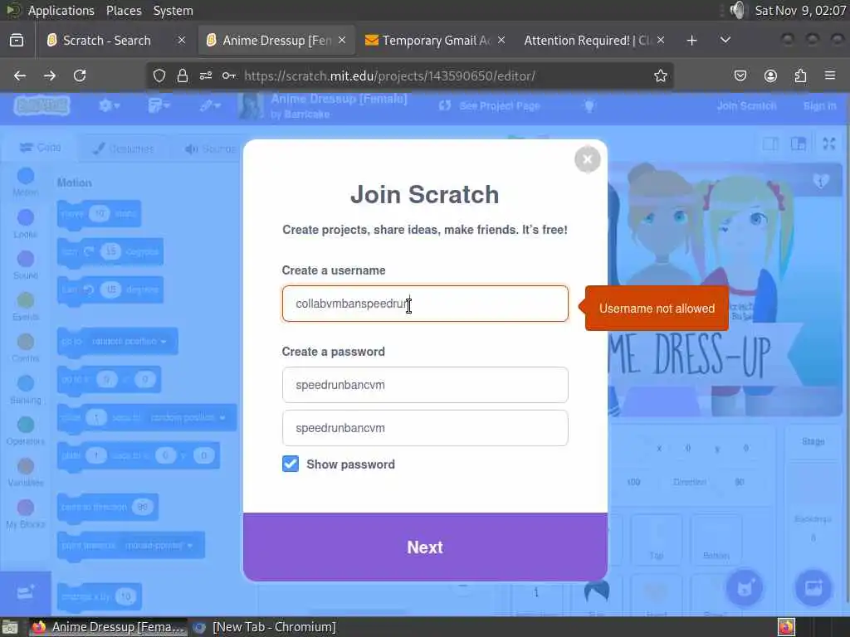Select the Operators block category
This screenshot has height=637, width=850.
click(x=25, y=430)
